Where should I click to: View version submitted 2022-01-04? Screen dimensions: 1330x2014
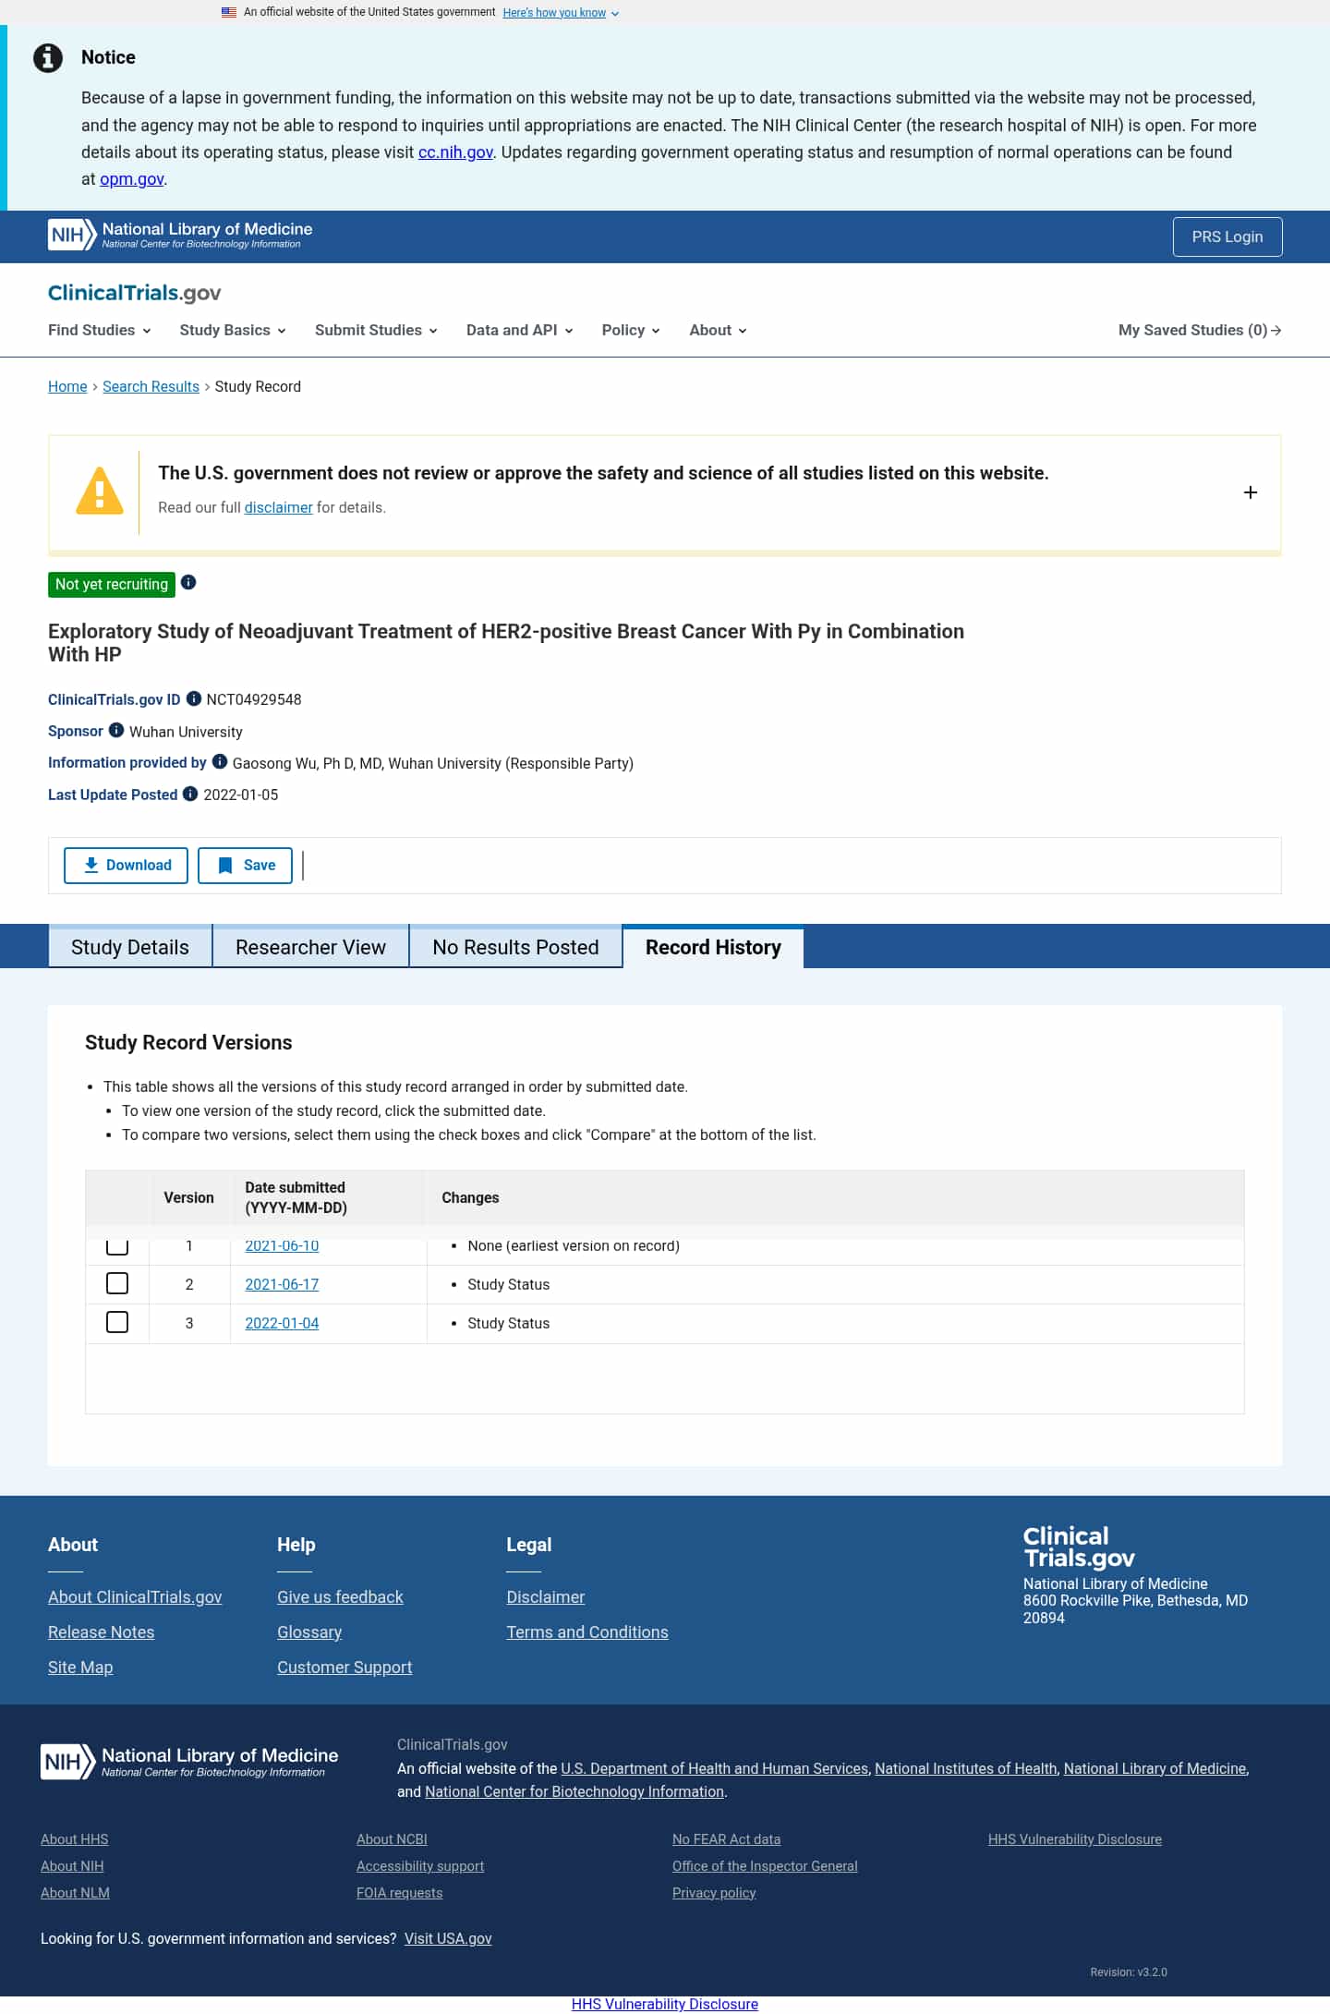(282, 1323)
